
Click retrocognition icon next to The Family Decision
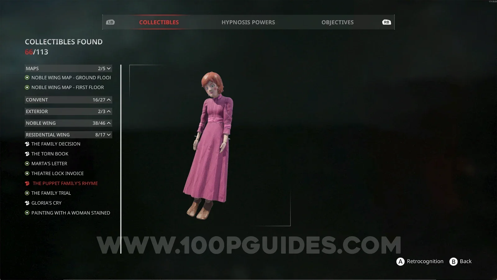[27, 144]
